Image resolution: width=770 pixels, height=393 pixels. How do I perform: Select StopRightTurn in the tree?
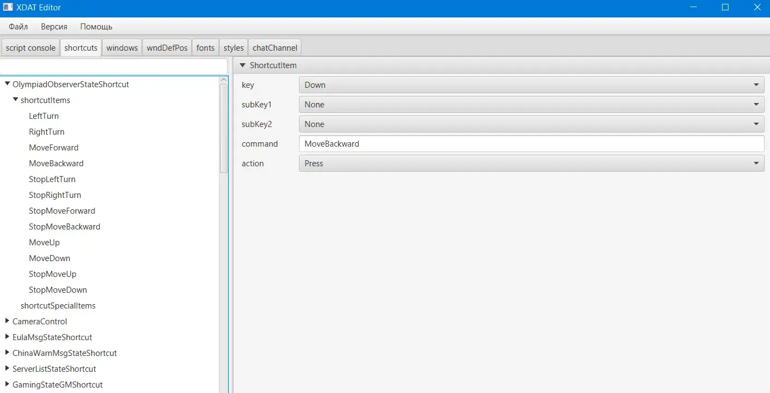point(55,195)
